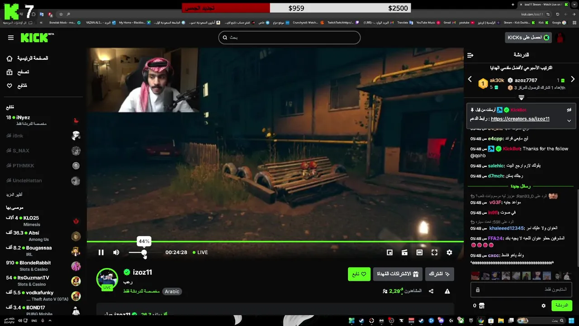
Task: Pause the live stream video
Action: (101, 252)
